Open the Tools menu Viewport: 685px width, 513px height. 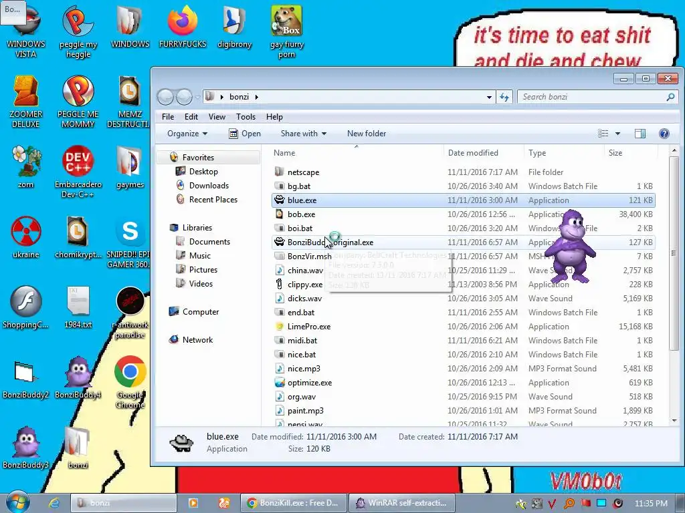[x=246, y=116]
